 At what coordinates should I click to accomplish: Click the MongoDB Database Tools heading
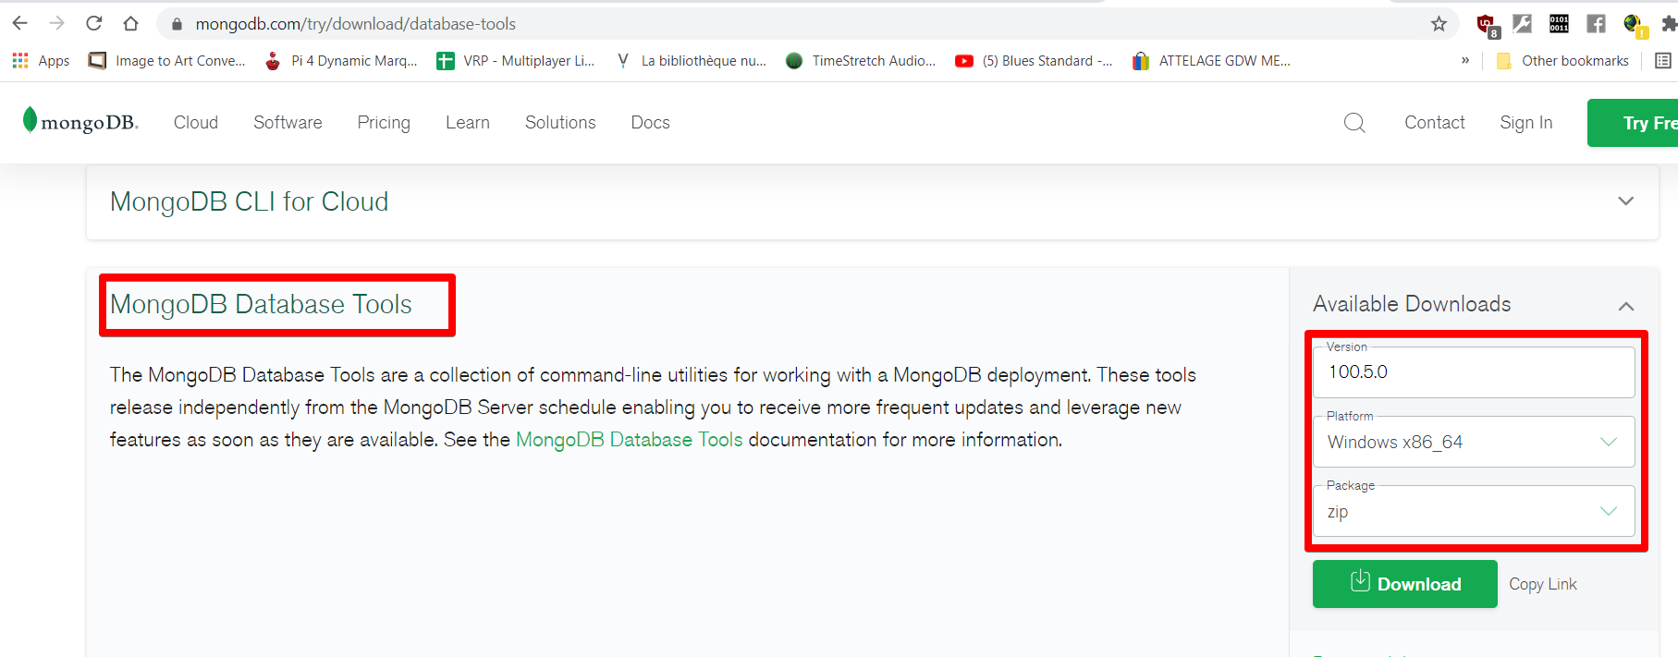coord(261,304)
